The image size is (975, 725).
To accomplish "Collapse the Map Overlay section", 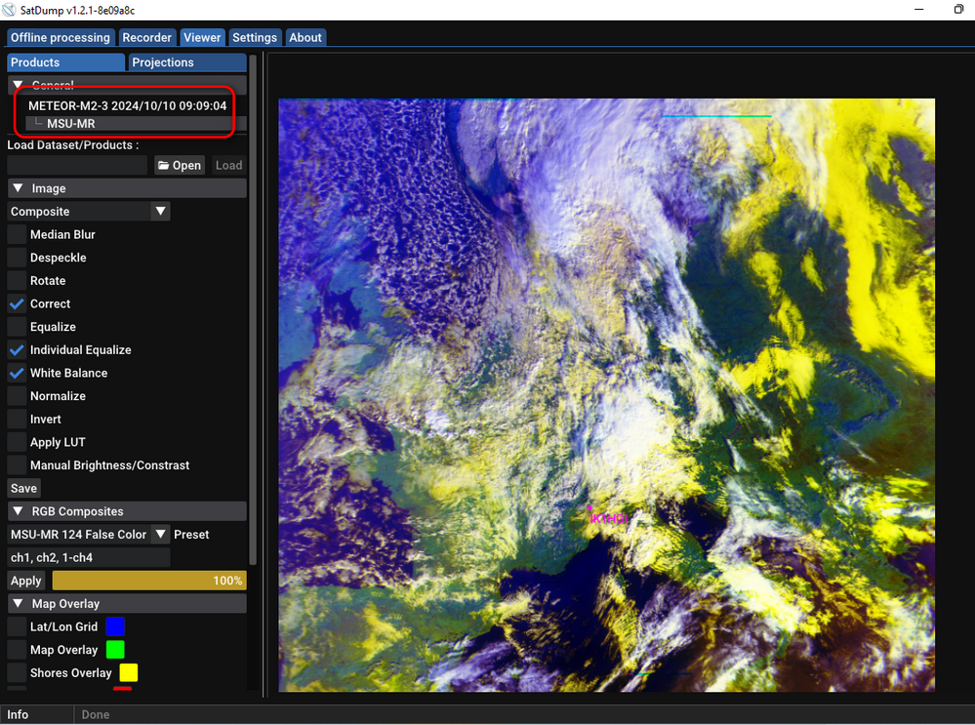I will [x=18, y=604].
